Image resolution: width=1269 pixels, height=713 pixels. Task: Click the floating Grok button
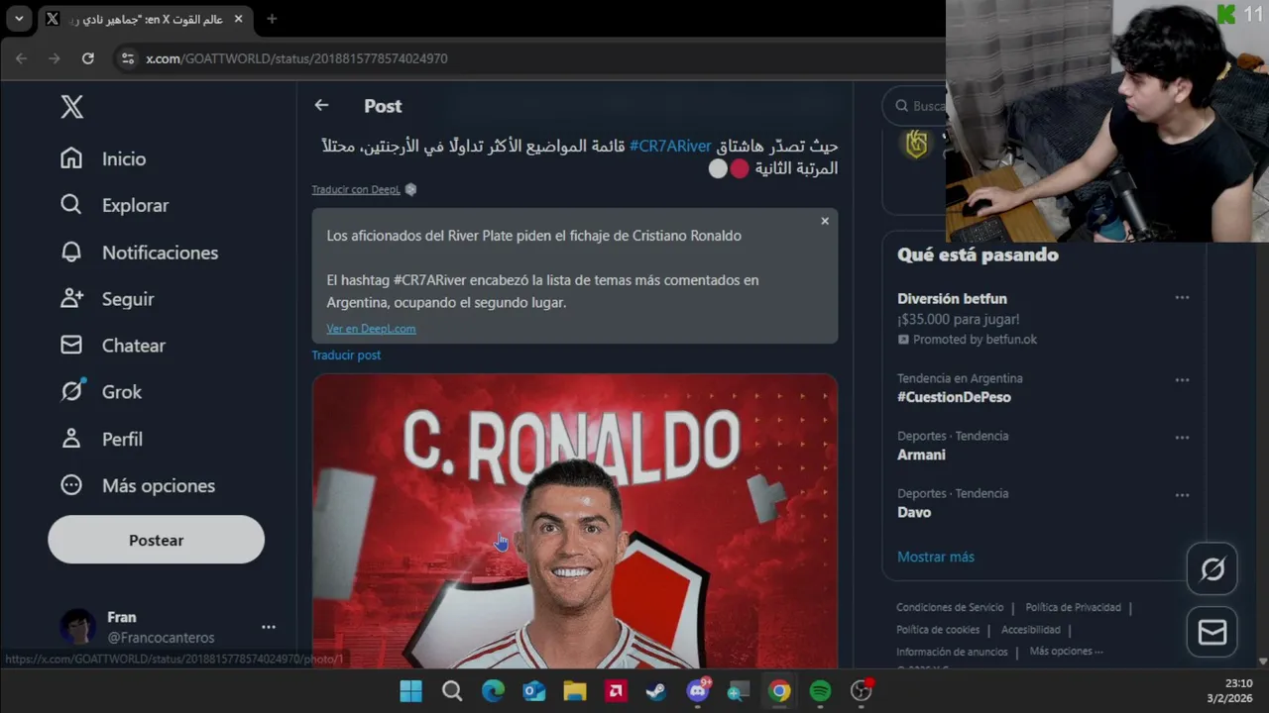coord(1212,569)
